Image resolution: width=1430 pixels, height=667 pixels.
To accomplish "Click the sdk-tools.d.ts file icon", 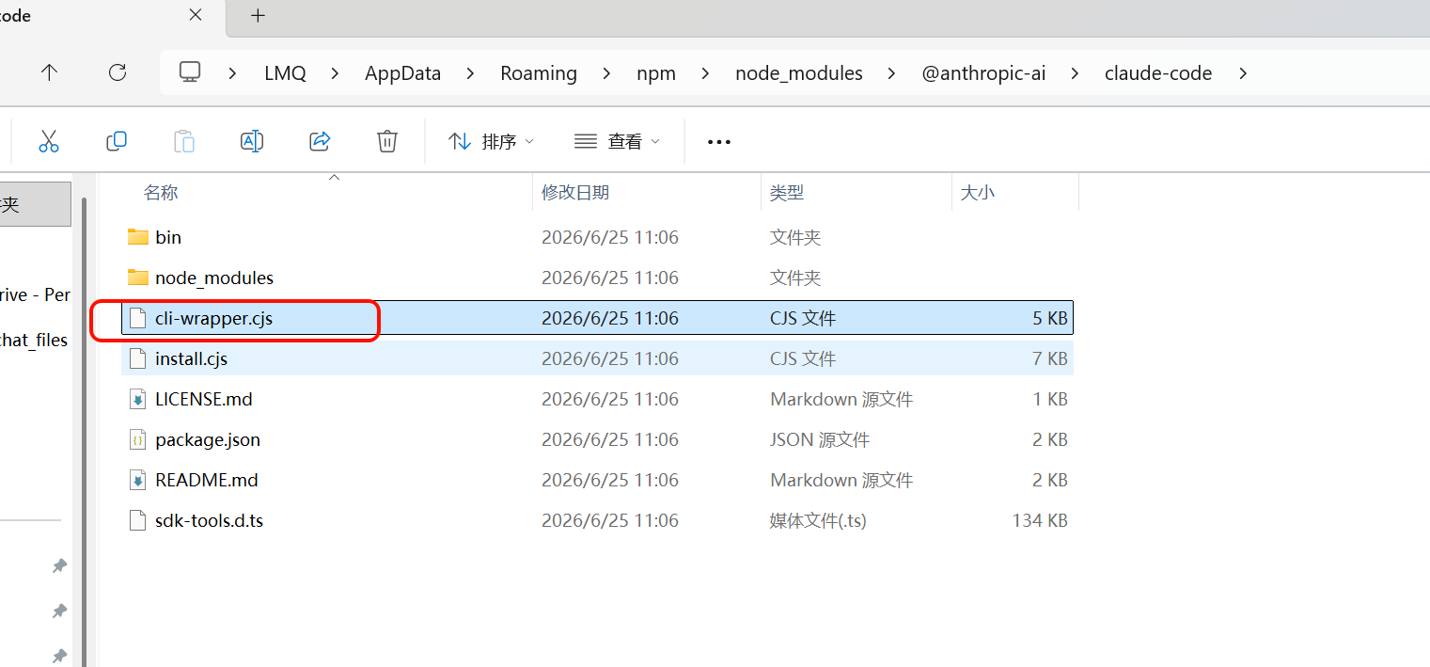I will click(138, 520).
